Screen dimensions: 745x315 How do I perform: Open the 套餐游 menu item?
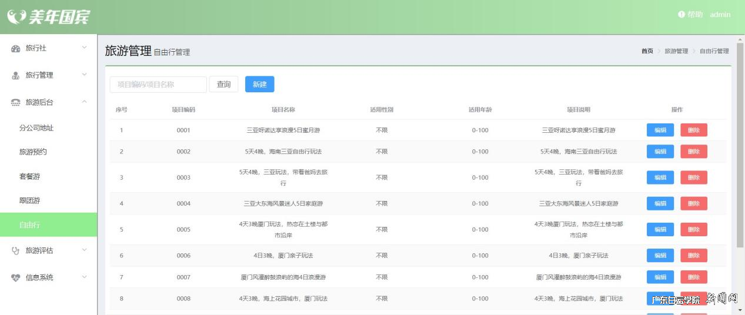(29, 176)
